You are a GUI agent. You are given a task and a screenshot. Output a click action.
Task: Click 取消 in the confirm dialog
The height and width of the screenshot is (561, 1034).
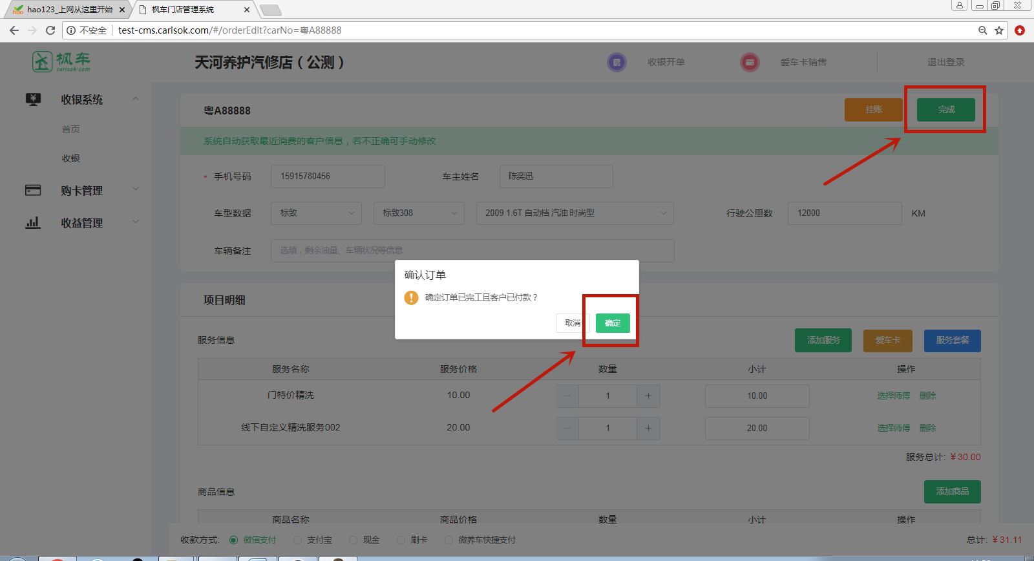coord(572,323)
